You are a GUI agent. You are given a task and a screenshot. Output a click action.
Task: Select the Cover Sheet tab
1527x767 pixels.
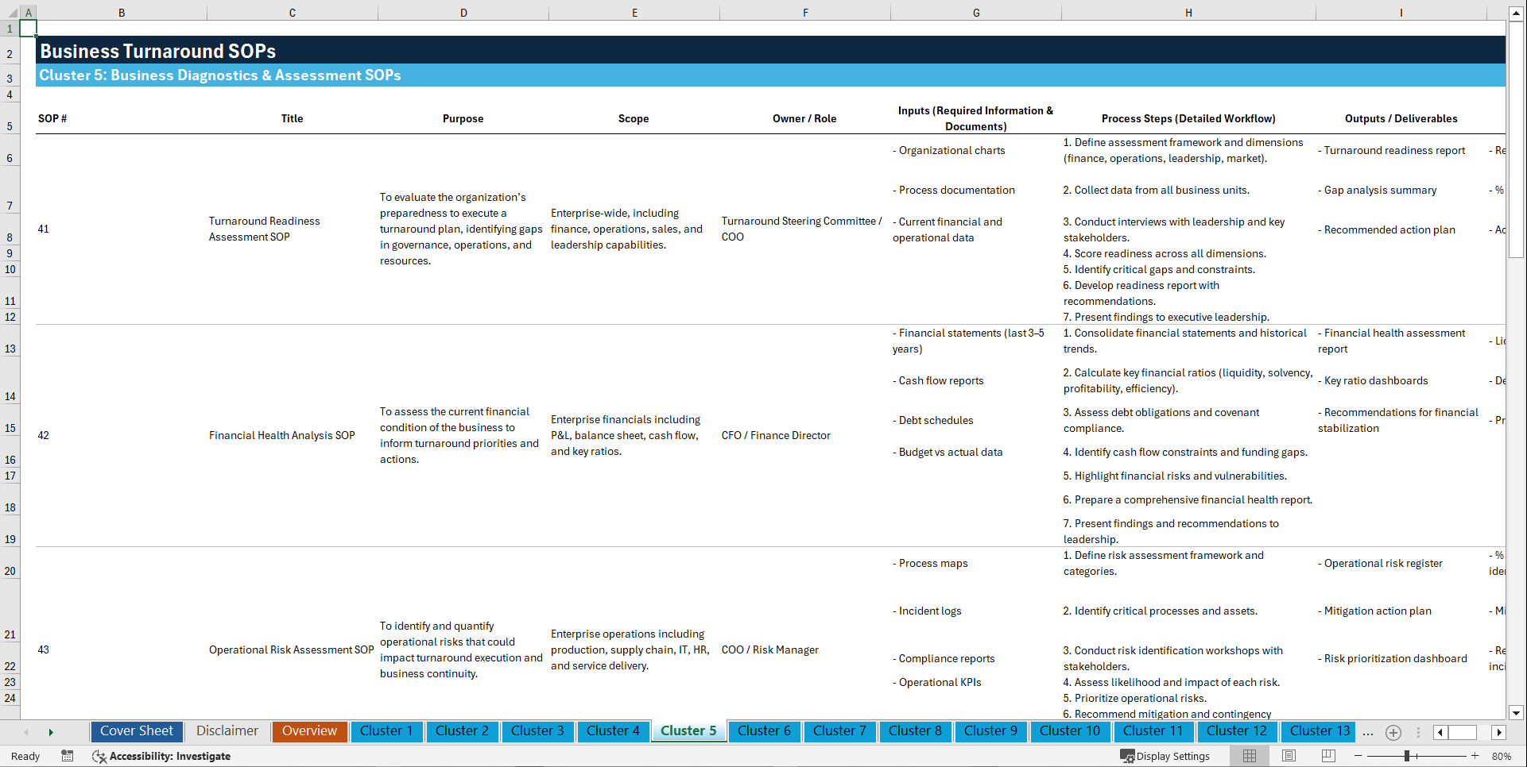[x=136, y=730]
